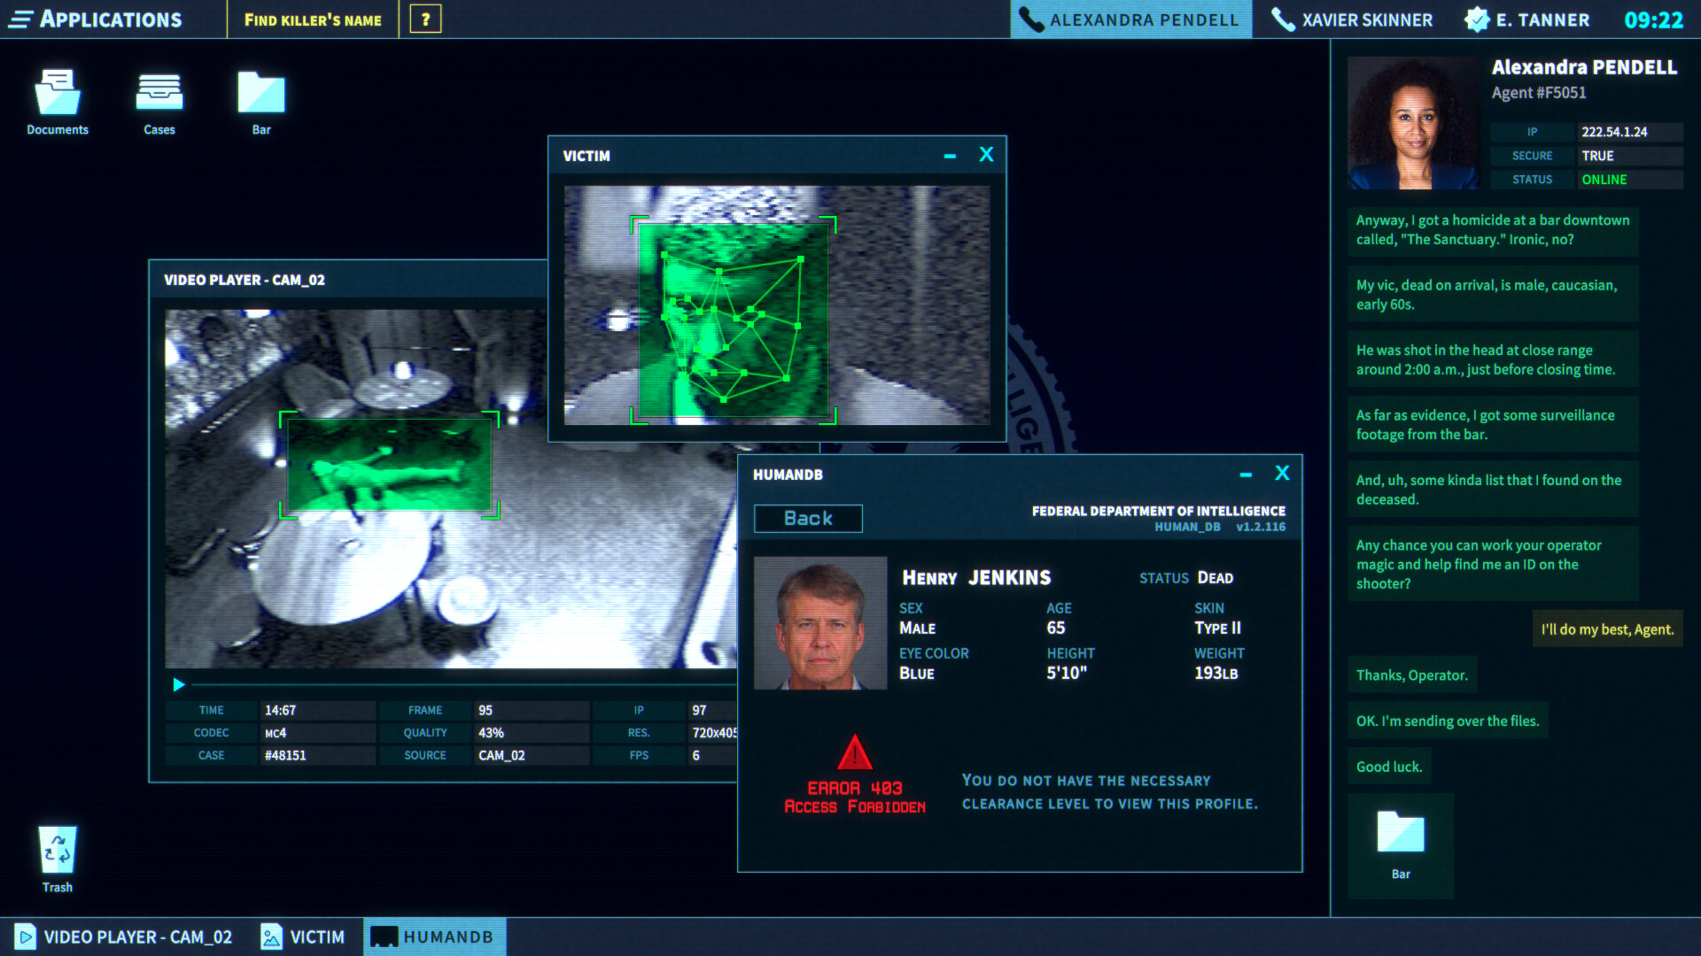Select the HUMANDB taskbar entry
The image size is (1701, 956).
(x=434, y=937)
